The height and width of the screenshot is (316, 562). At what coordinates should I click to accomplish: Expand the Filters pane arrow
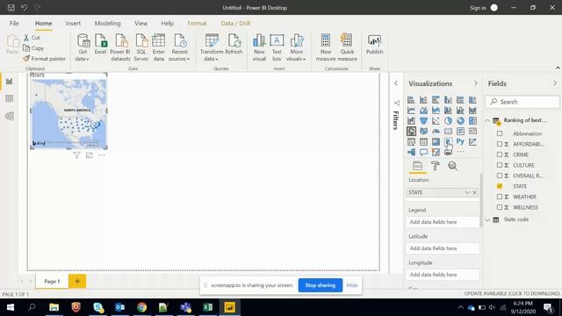(x=396, y=83)
